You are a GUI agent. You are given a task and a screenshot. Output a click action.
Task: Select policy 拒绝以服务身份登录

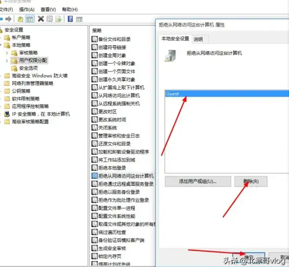[119, 192]
